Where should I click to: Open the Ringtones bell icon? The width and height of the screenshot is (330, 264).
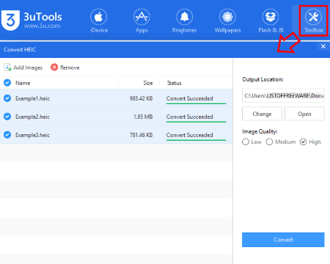click(184, 17)
